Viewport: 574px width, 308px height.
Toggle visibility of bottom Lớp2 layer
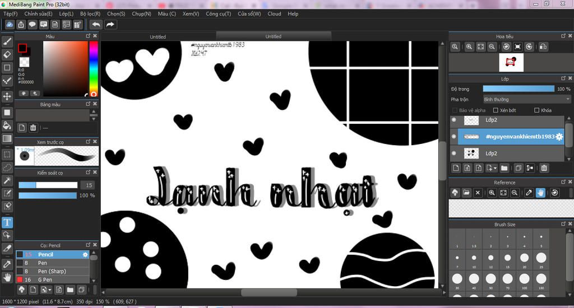454,153
